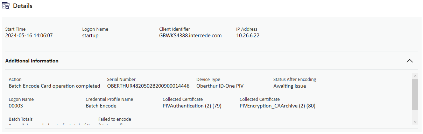The width and height of the screenshot is (423, 134).
Task: Click the vertical scrollbar thumb
Action: coord(415,94)
